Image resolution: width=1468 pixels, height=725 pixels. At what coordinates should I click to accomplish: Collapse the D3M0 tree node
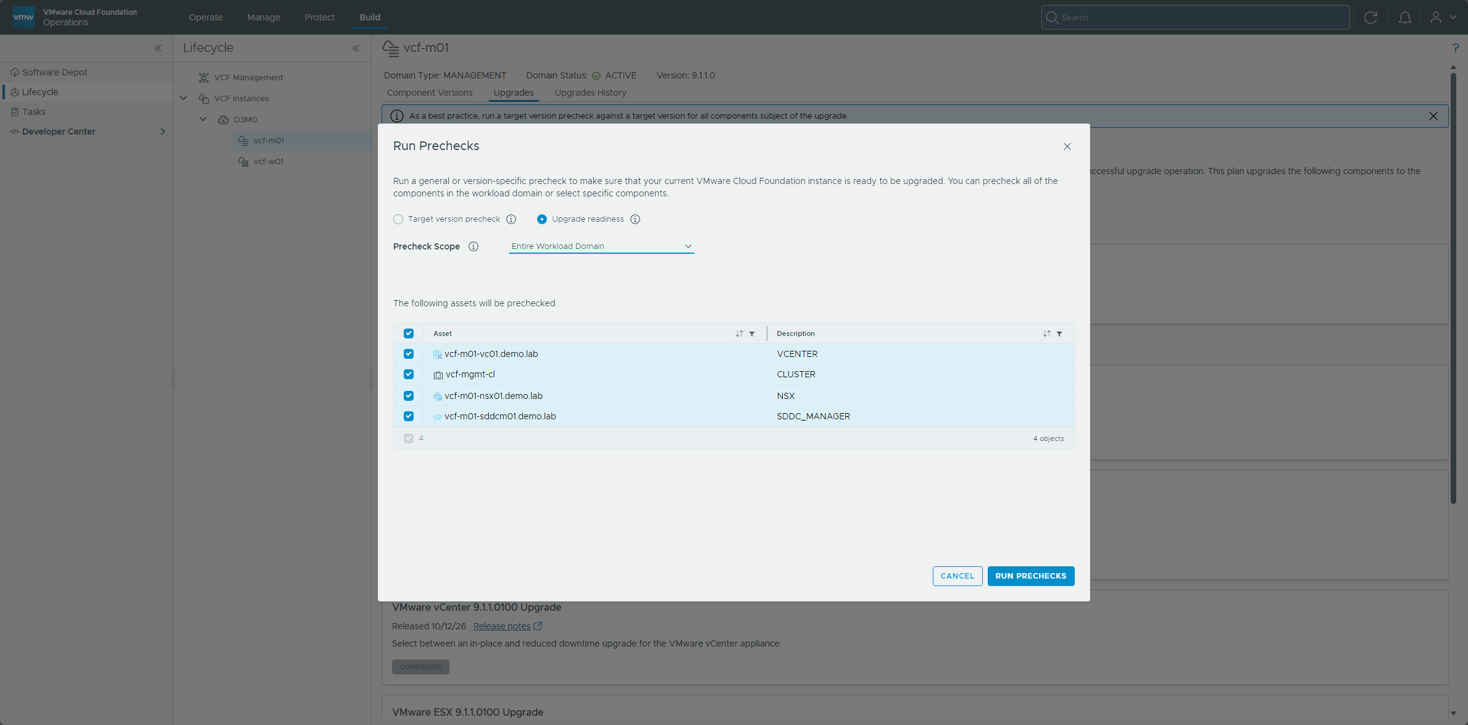click(x=203, y=119)
